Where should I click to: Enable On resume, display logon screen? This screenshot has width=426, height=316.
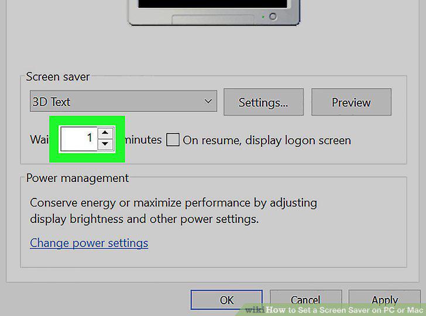173,140
